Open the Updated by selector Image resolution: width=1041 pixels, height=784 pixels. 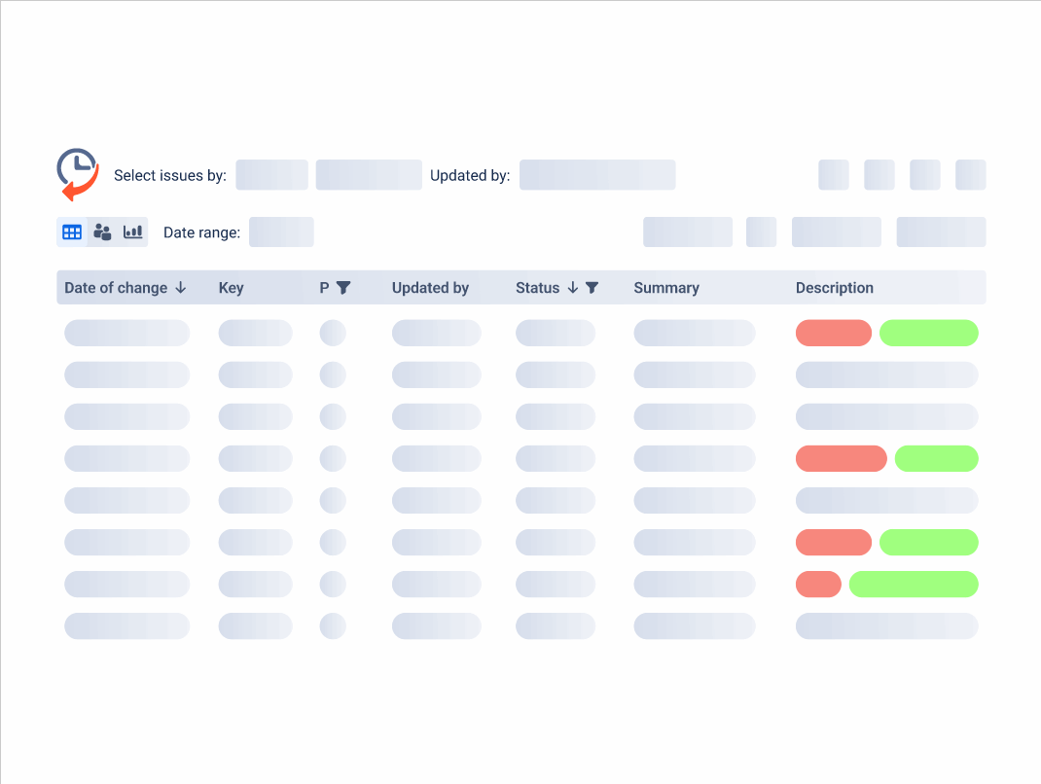[596, 175]
